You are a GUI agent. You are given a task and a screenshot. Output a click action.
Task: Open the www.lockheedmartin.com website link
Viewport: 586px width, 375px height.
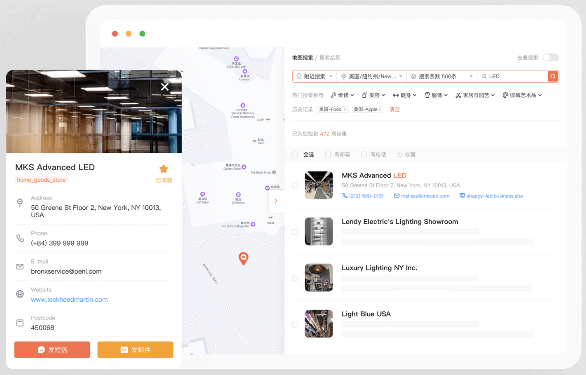[x=69, y=299]
